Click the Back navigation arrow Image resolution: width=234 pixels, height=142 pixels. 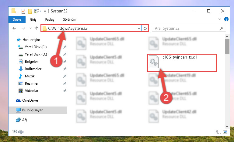pyautogui.click(x=14, y=28)
